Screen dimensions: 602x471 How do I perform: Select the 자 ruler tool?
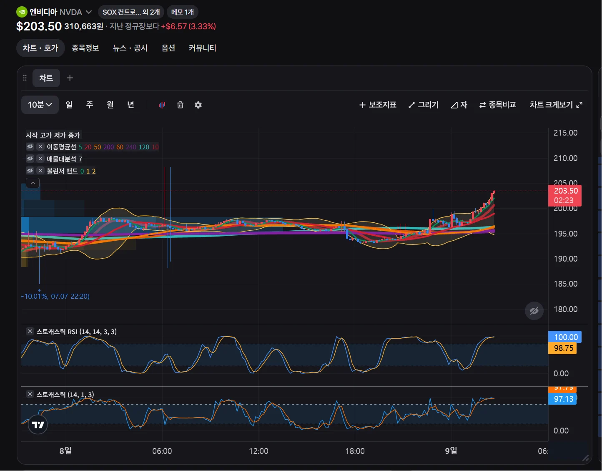tap(459, 105)
